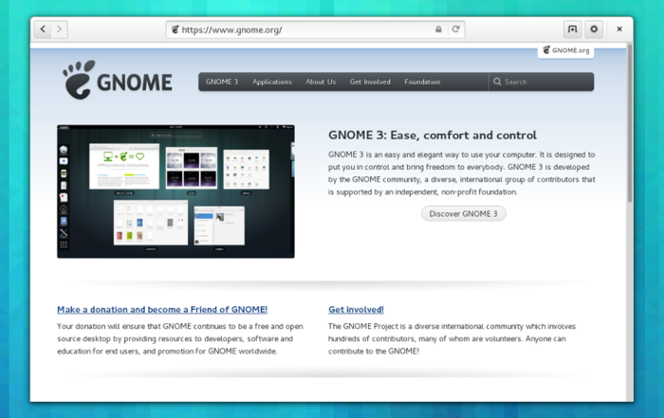Open the Get Involved menu item
This screenshot has width=664, height=418.
(x=370, y=82)
